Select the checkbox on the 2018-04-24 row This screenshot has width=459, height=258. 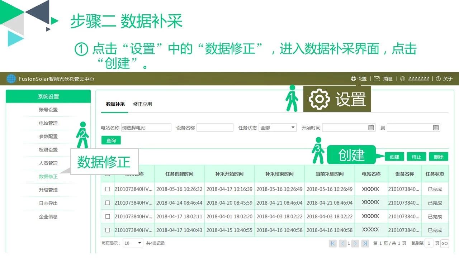(x=108, y=202)
